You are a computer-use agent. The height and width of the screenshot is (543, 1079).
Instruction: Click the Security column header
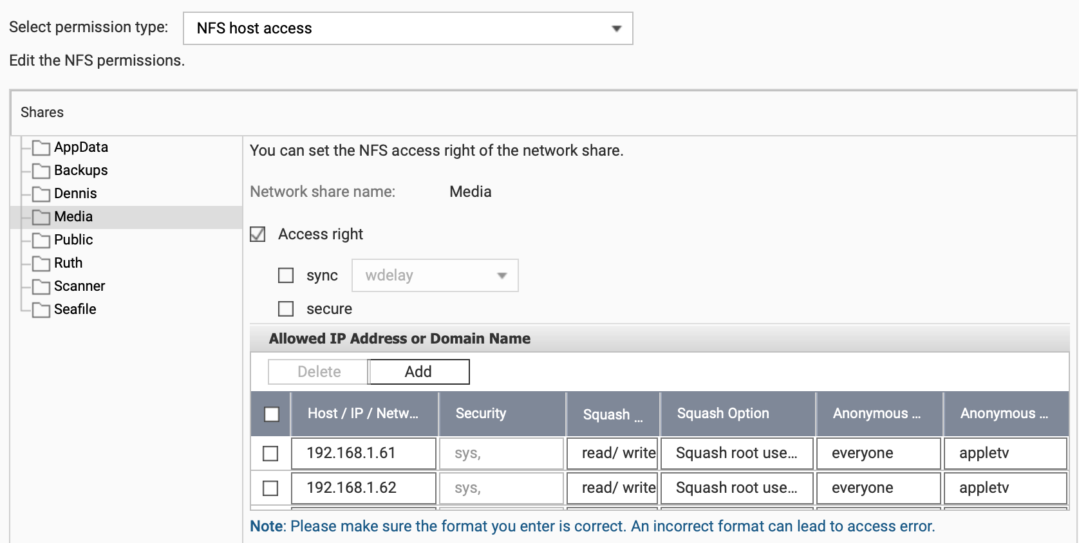click(502, 414)
